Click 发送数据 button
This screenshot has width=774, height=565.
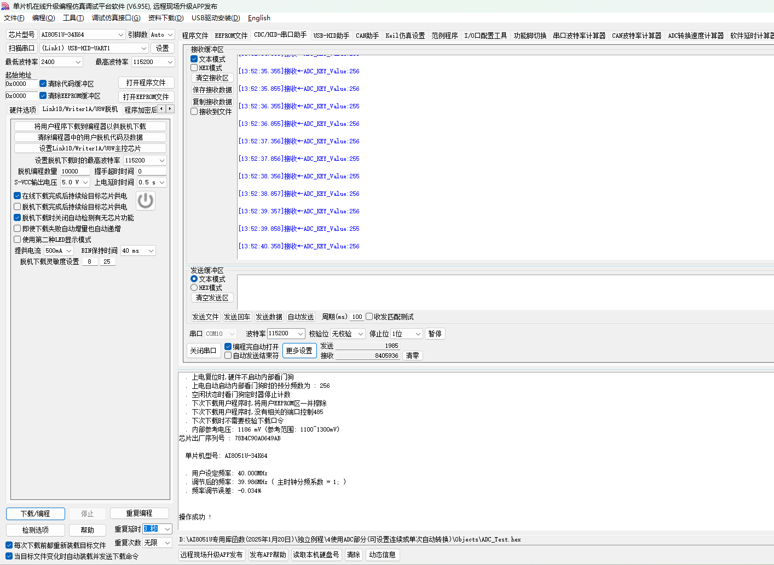269,317
